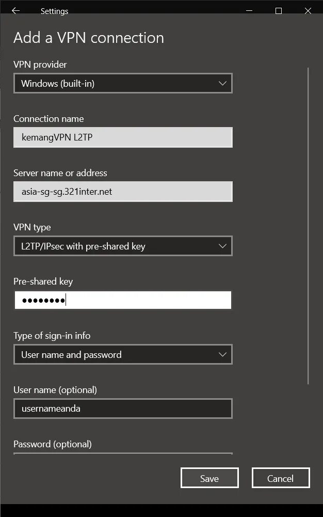The height and width of the screenshot is (517, 323).
Task: Select the User name (optional) field
Action: click(x=123, y=409)
